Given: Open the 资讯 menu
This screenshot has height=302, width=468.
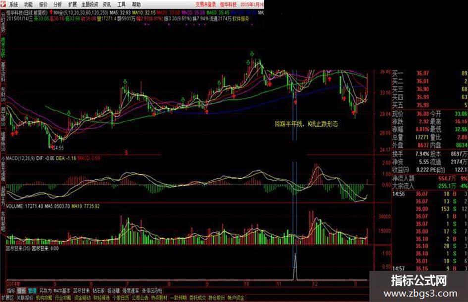Looking at the screenshot, I should 106,4.
